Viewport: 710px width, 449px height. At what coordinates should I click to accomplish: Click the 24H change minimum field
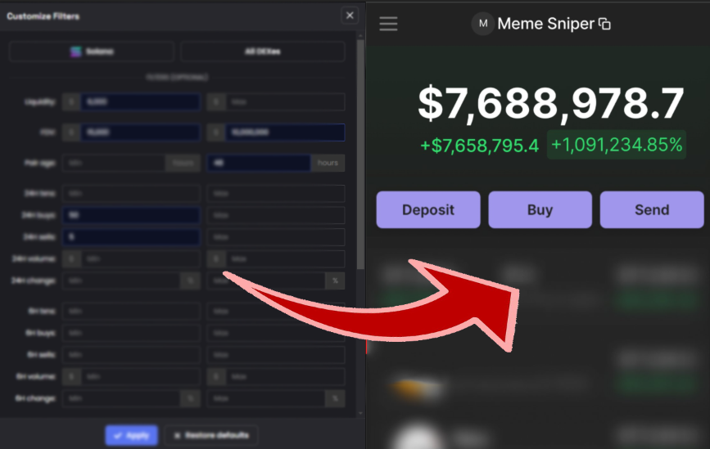(x=121, y=281)
